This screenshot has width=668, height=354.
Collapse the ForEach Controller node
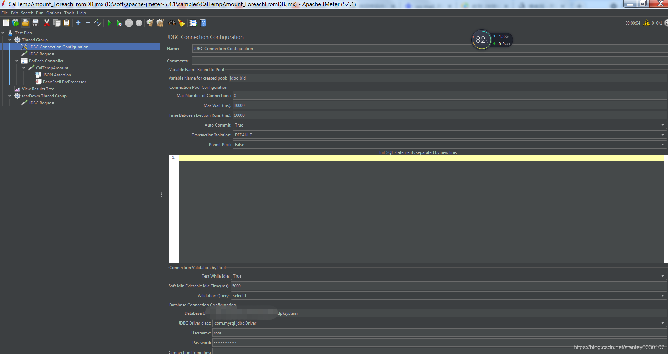tap(16, 60)
